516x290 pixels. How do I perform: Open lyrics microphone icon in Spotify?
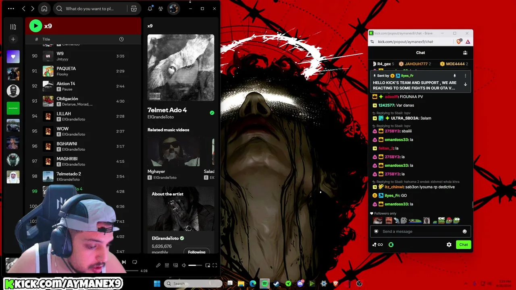click(x=158, y=265)
